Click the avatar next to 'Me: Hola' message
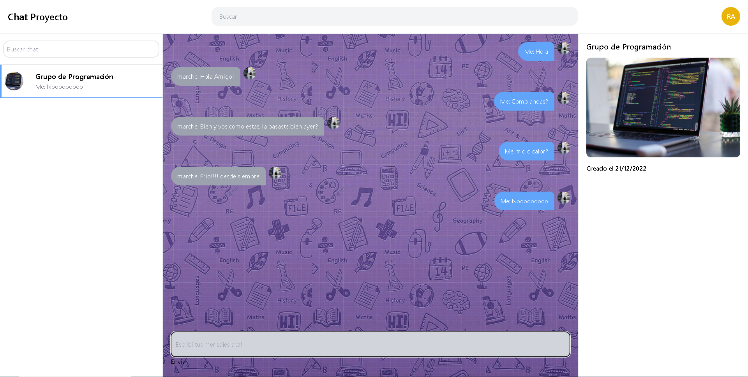This screenshot has height=377, width=748. [x=564, y=49]
